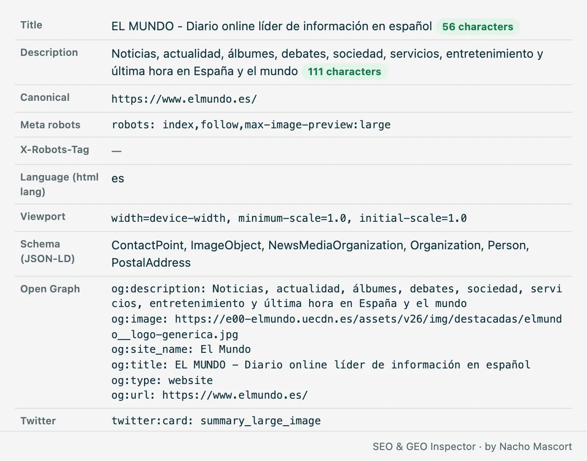Click the Viewport width=device-width value
Viewport: 587px width, 461px height.
(289, 218)
